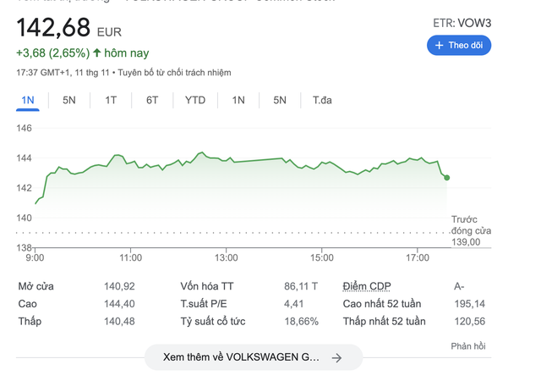Click the green up arrow near hôm nay
Viewport: 541px width, 381px height.
[x=97, y=53]
